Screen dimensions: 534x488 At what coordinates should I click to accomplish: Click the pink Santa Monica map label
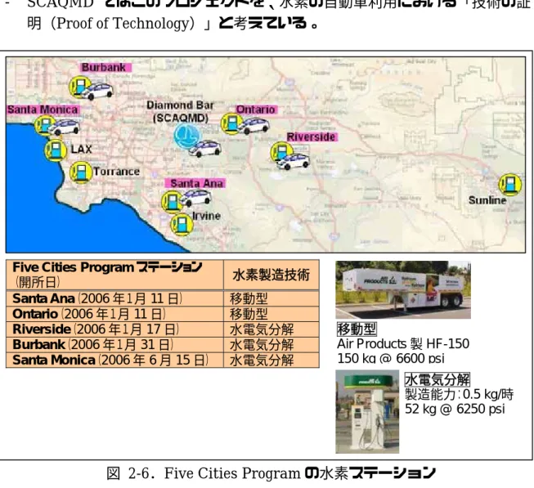point(43,110)
